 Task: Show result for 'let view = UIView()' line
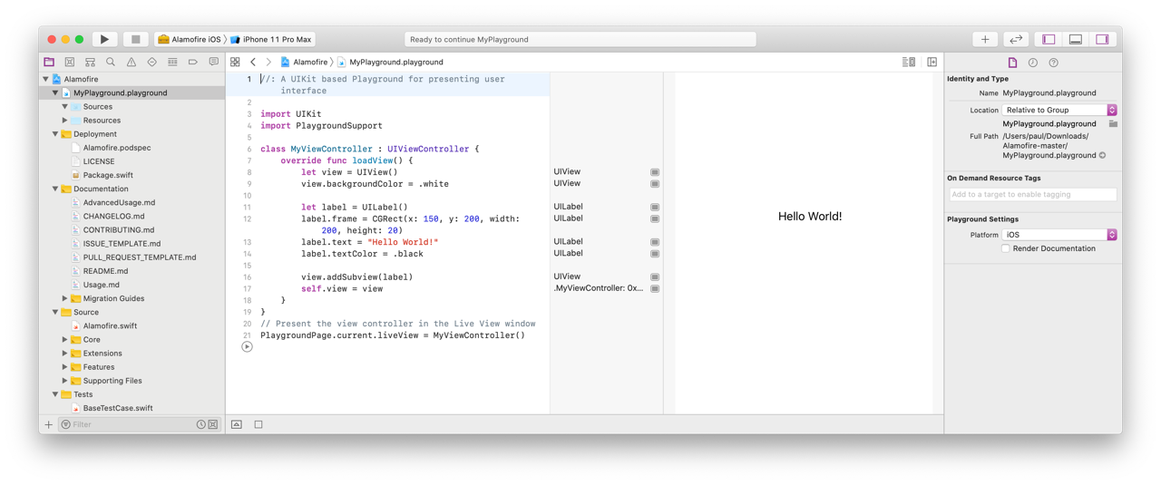click(655, 171)
